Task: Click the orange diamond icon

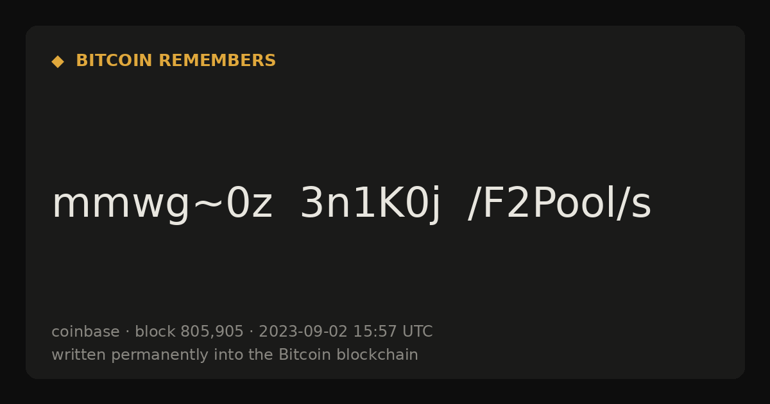Action: (x=58, y=61)
